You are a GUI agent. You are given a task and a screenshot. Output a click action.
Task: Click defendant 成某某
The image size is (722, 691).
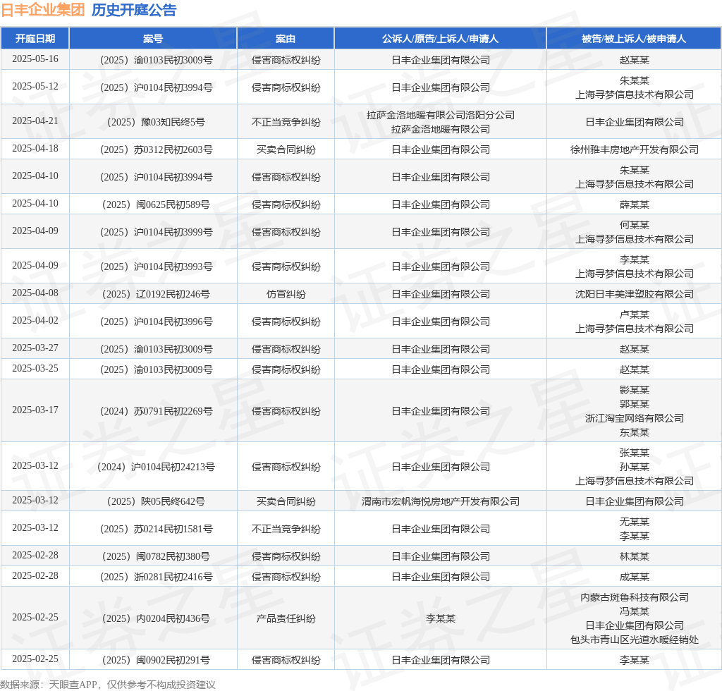pos(634,577)
